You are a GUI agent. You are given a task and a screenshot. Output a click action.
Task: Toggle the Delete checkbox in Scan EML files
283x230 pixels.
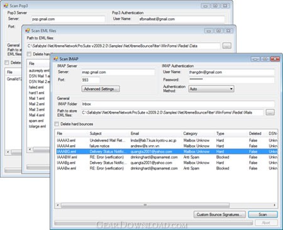(29, 54)
